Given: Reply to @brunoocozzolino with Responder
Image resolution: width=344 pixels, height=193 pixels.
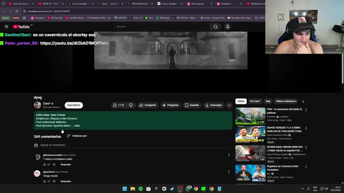Looking at the screenshot, I should tap(66, 165).
